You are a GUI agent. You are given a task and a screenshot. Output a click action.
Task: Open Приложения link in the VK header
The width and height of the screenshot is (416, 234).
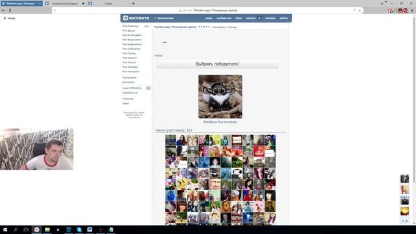click(x=164, y=18)
